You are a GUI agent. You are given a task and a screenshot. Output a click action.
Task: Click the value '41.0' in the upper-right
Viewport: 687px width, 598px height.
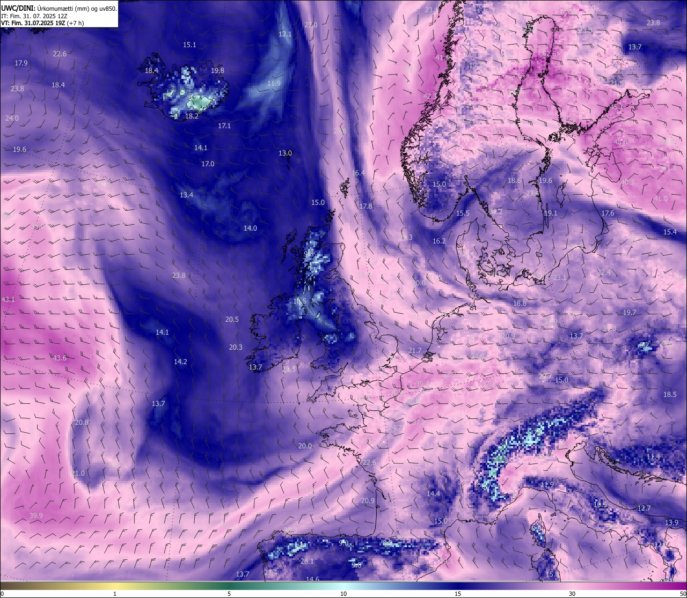[661, 199]
